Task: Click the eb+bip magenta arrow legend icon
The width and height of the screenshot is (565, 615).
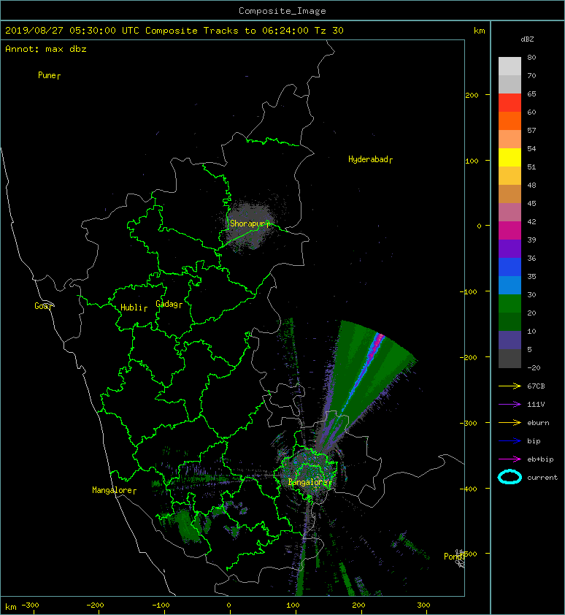Action: click(x=510, y=459)
